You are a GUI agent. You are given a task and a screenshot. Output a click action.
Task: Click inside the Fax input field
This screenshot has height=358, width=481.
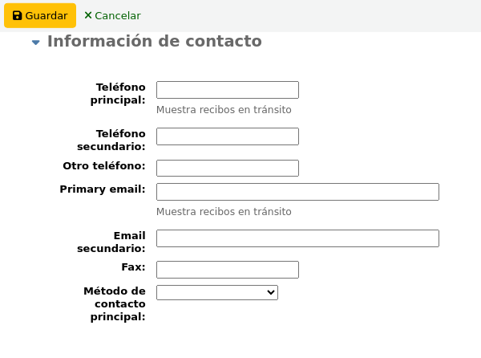click(227, 270)
